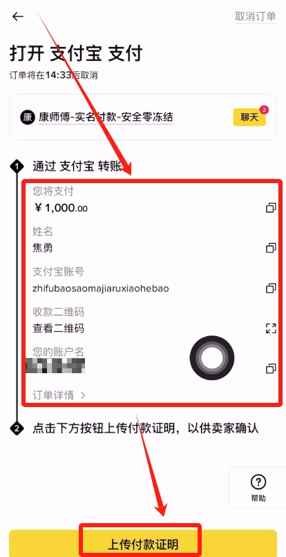Viewport: 286px width, 557px height.
Task: Open the 帮助 help question-mark icon
Action: (258, 482)
